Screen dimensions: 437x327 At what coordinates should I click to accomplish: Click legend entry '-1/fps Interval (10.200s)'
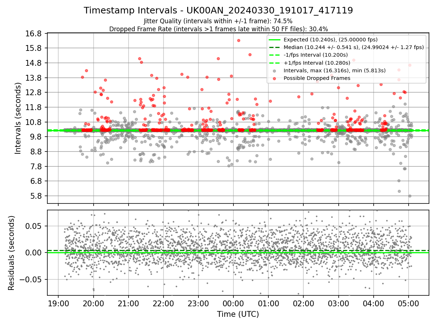coord(316,55)
